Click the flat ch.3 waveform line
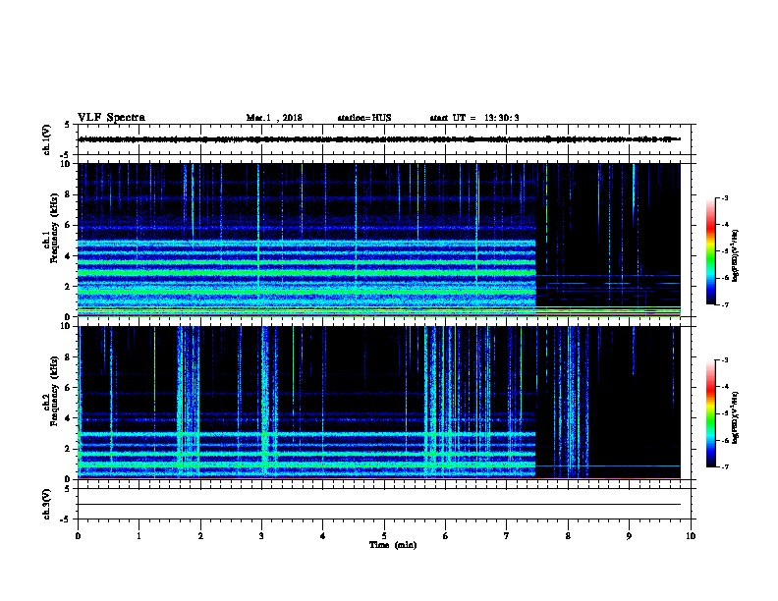778x601 pixels. click(379, 505)
